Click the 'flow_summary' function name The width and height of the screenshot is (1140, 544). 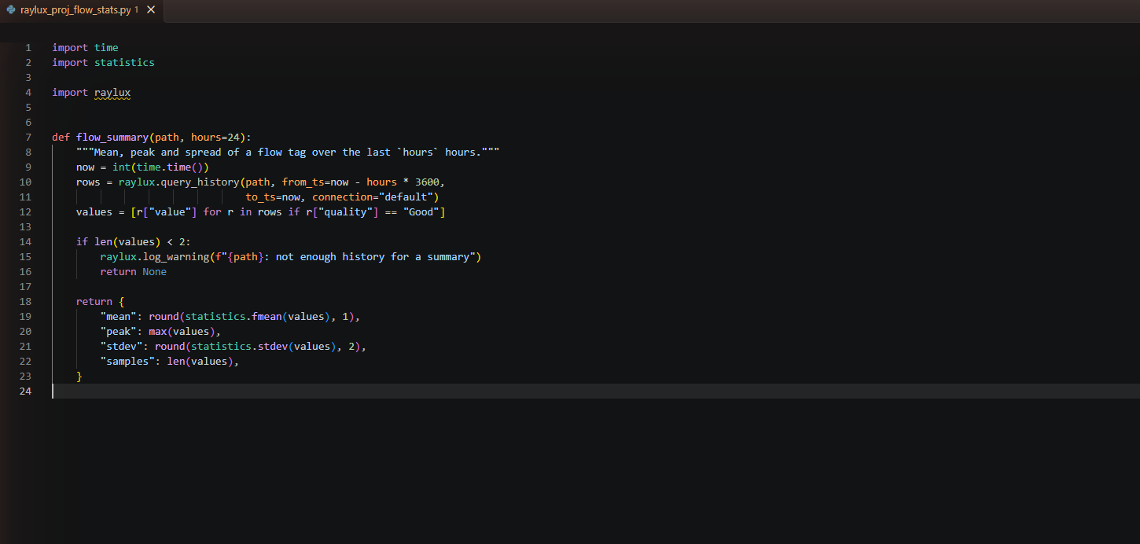pyautogui.click(x=112, y=137)
